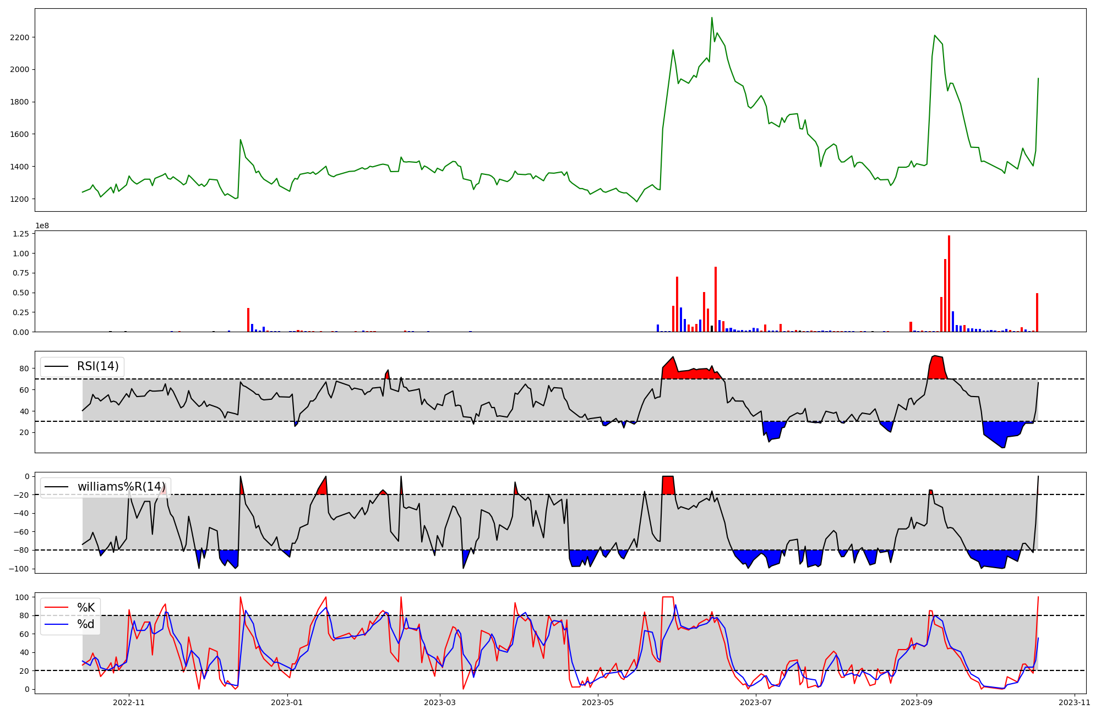
Task: Click the 2023-03 x-axis date label
Action: click(439, 702)
